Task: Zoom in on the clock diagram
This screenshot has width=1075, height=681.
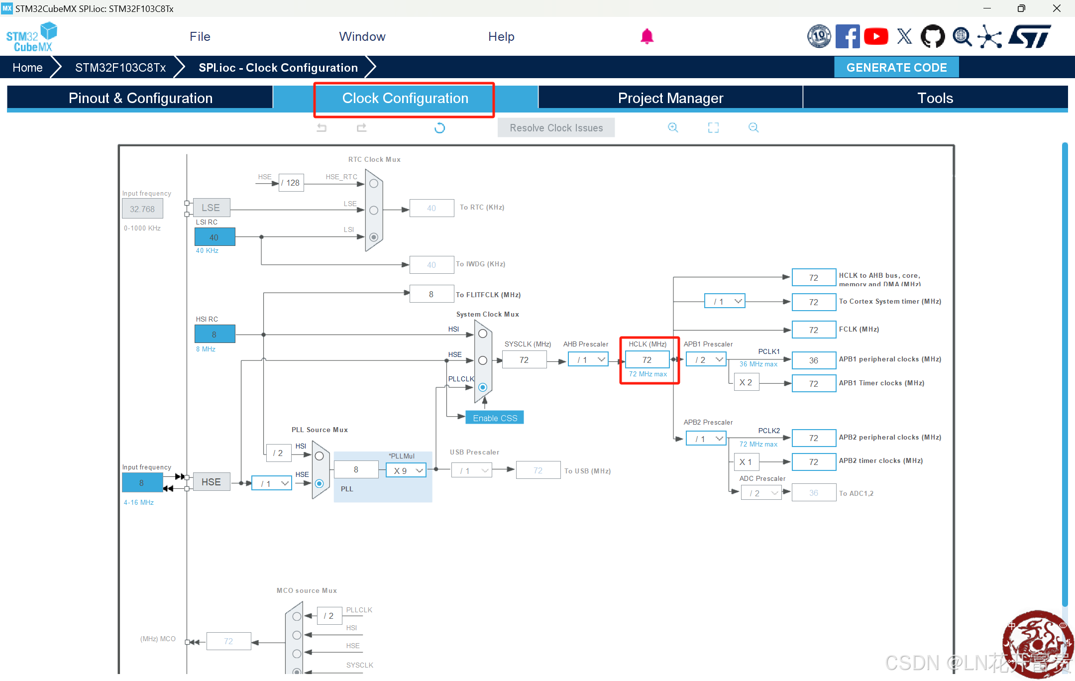Action: point(673,127)
